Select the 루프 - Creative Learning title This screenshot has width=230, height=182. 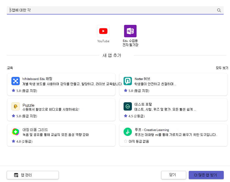tap(152, 130)
